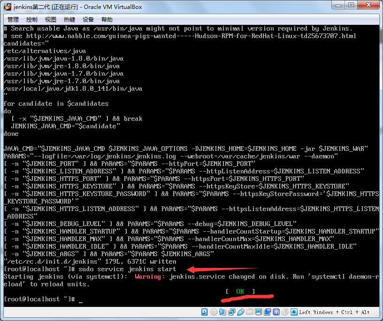Viewport: 383px width, 321px height.
Task: Click the JAVA_CMD= assignment line
Action: 186,149
